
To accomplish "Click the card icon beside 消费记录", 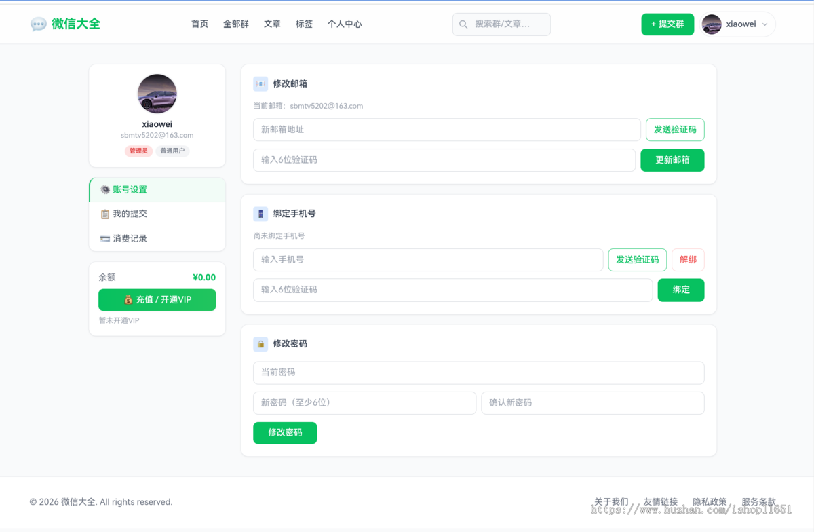I will [105, 239].
